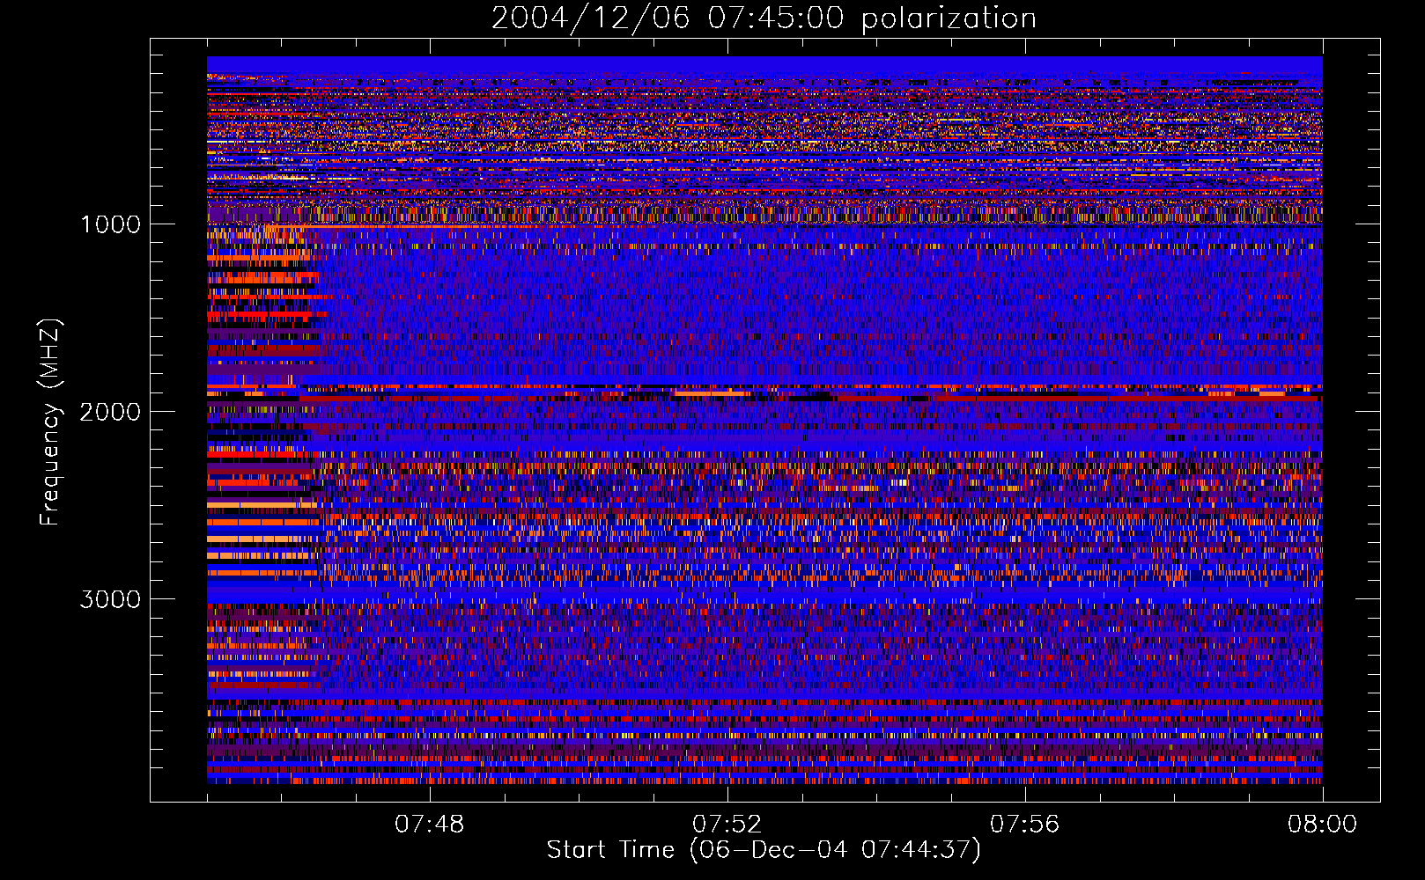Screen dimensions: 1425x880
Task: Click the 1000 frequency tick label
Action: pos(110,224)
